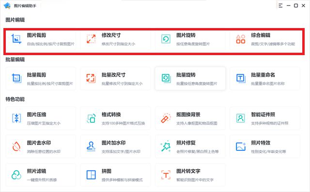Click the 图片去水印 droplet icon

point(16,147)
